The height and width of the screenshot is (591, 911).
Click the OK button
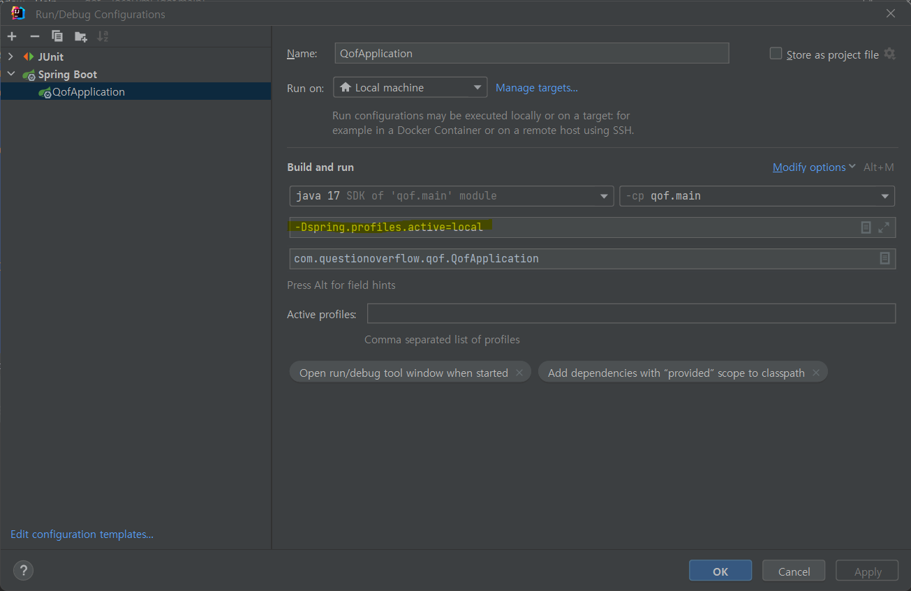720,571
